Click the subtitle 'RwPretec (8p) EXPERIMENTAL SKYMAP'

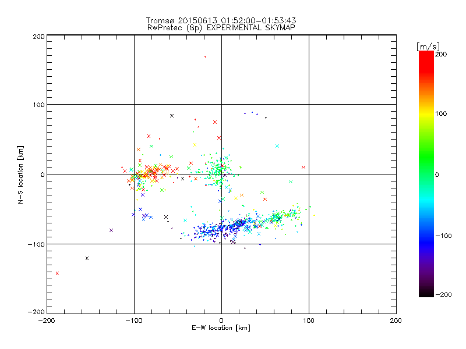pyautogui.click(x=221, y=27)
